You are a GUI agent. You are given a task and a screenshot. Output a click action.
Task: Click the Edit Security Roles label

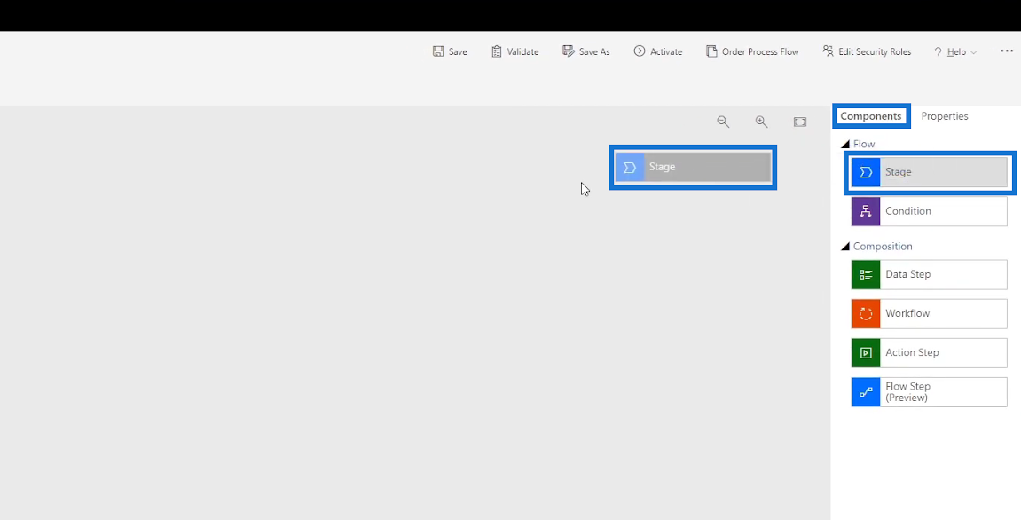tap(875, 52)
